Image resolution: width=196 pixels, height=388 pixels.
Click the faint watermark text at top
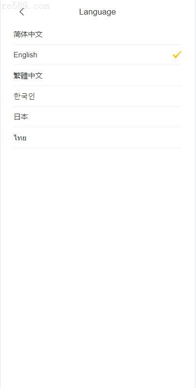click(x=25, y=6)
